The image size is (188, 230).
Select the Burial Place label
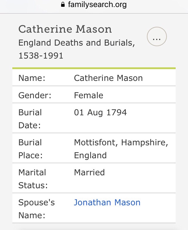tap(30, 149)
